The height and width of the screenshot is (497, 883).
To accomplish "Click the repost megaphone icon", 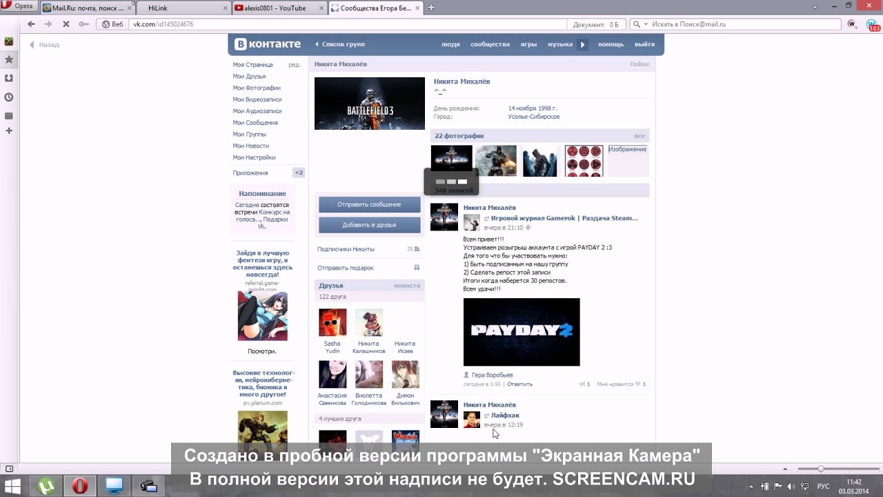I will pyautogui.click(x=582, y=384).
